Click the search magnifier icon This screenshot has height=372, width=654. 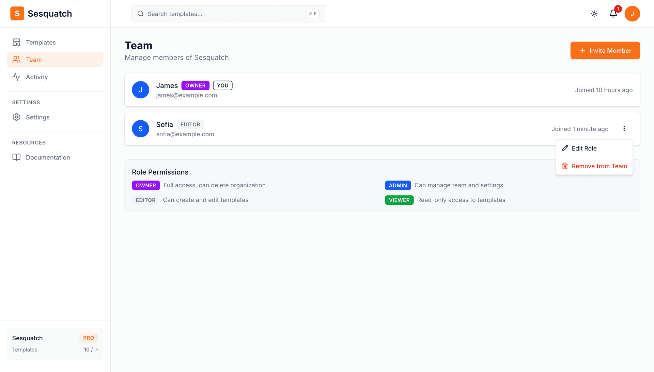point(140,14)
